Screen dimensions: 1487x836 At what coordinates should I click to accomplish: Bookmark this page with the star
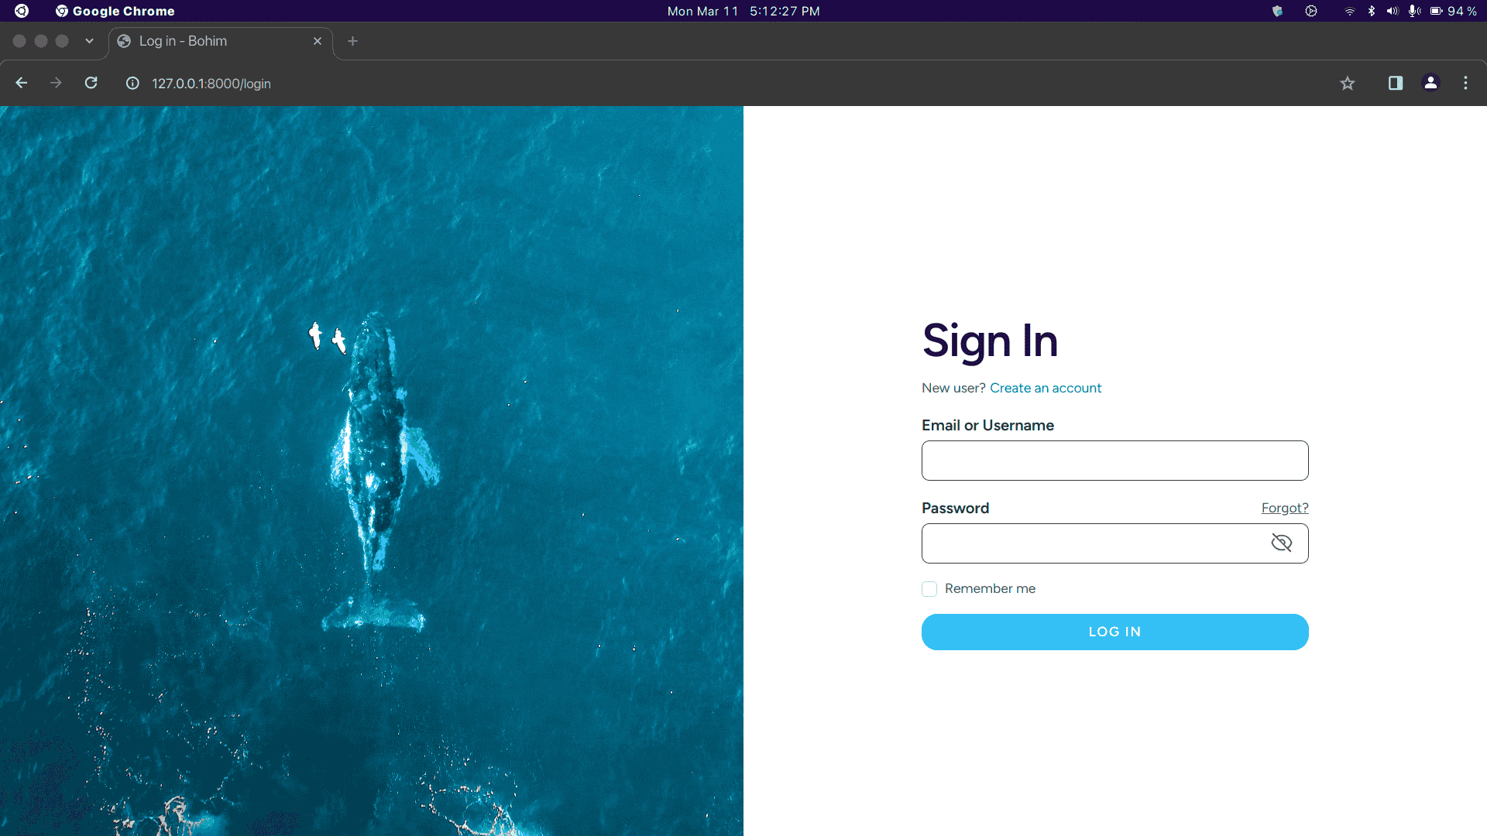click(x=1348, y=83)
